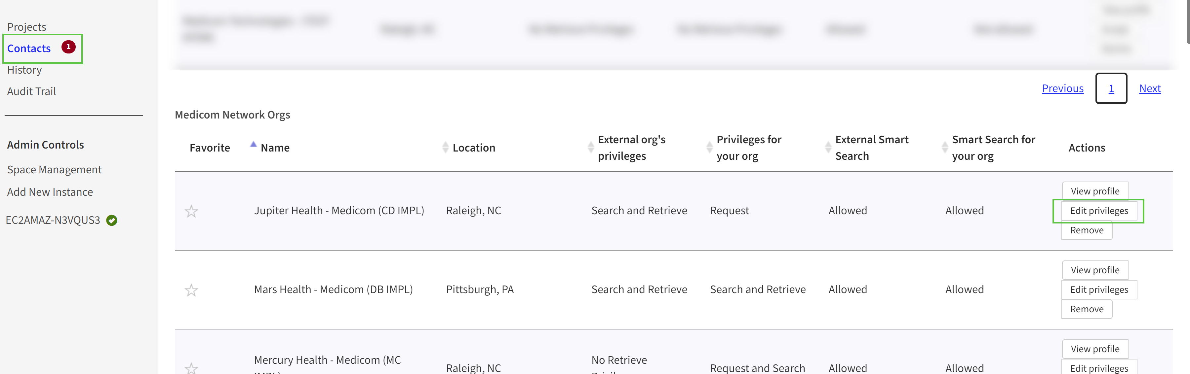The image size is (1190, 374).
Task: Favorite Mars Health - Medicom (DB IMPL)
Action: point(192,290)
